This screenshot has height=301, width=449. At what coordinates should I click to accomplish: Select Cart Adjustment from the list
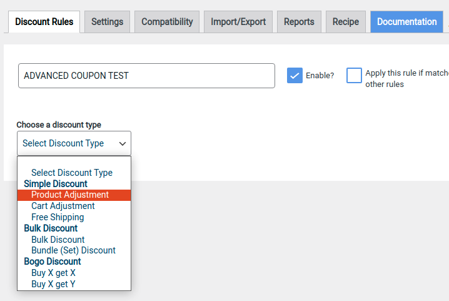point(63,206)
